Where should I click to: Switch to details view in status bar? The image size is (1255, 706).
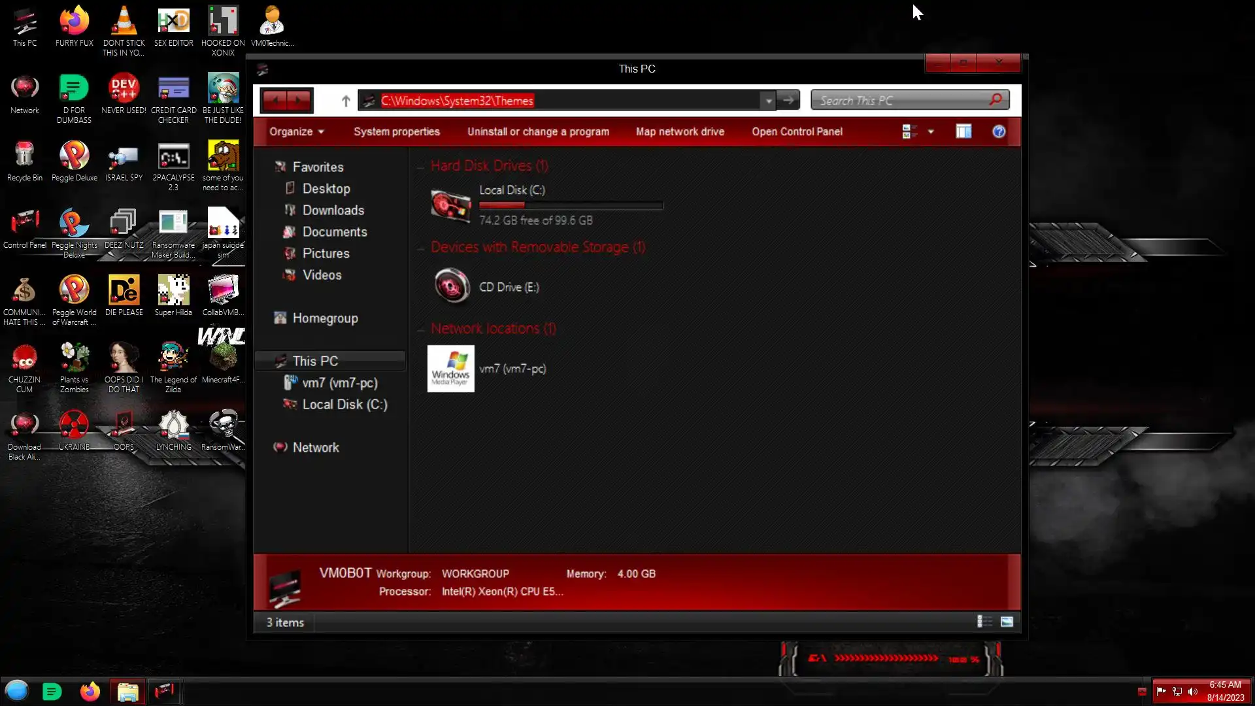(984, 622)
